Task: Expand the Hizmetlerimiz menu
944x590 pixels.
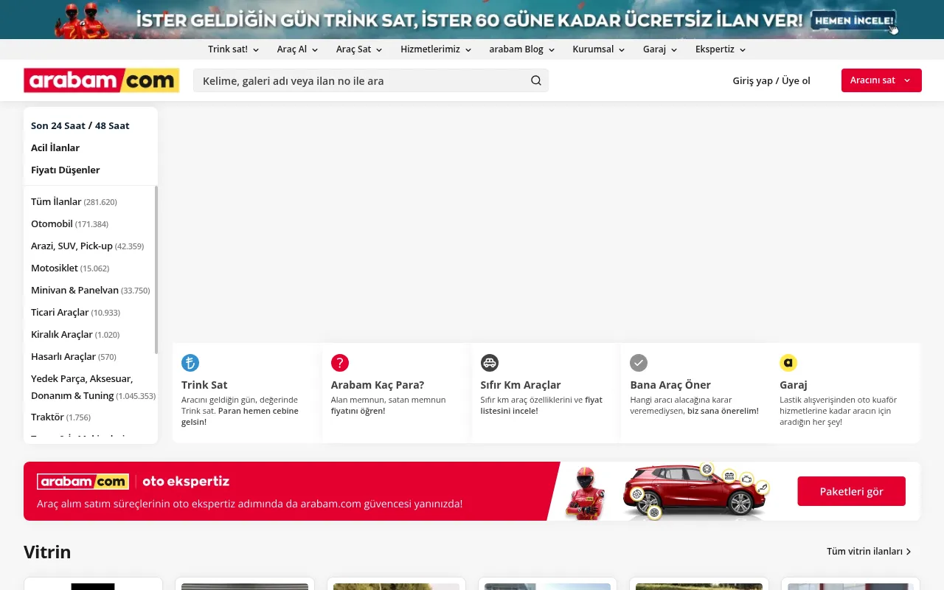Action: point(436,49)
